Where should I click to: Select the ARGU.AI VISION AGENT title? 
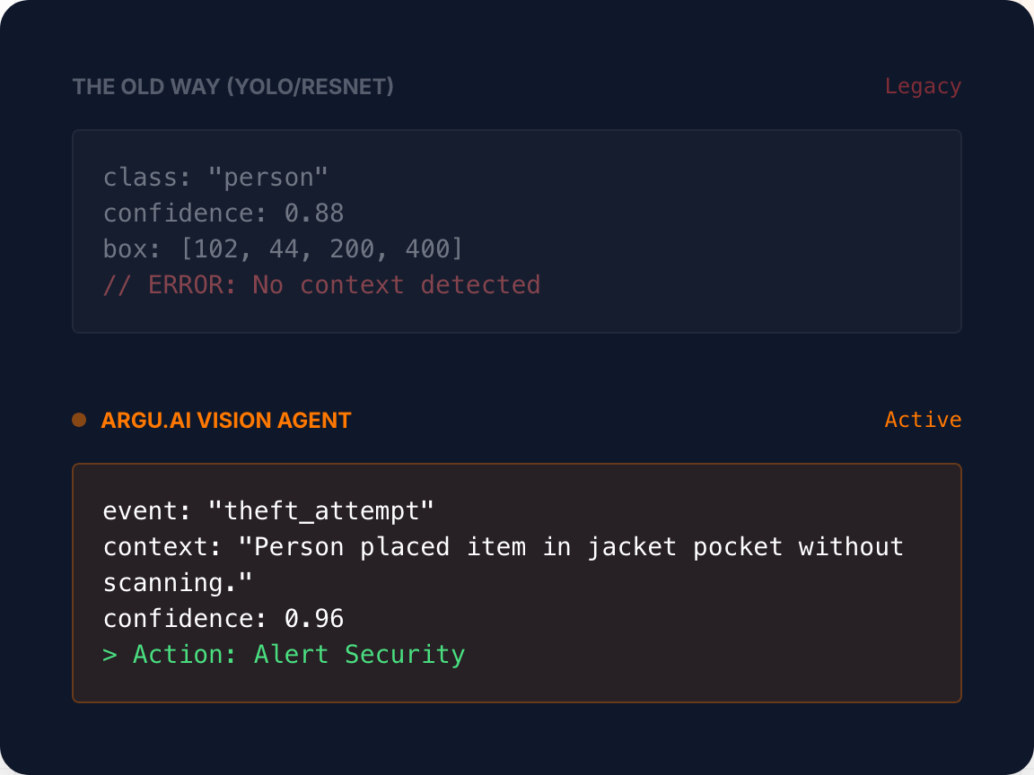tap(225, 421)
